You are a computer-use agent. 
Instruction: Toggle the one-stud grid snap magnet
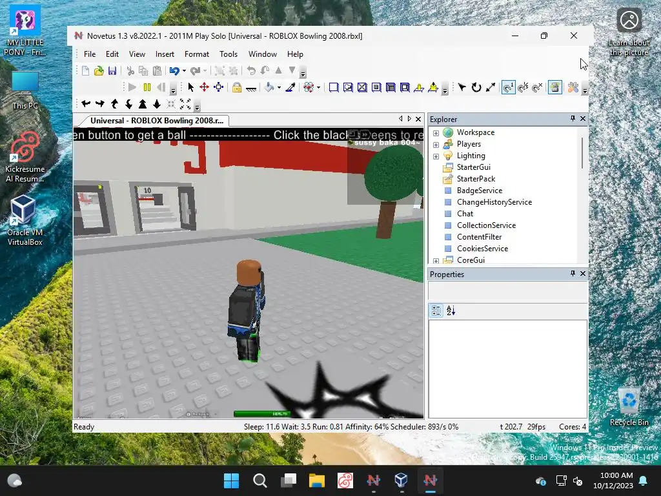509,87
